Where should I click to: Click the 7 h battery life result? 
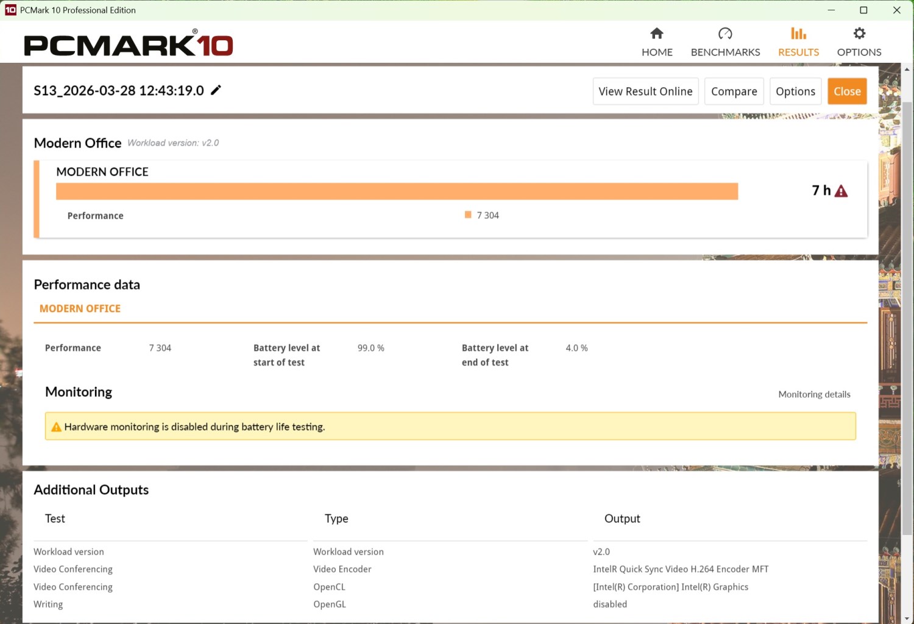pyautogui.click(x=821, y=191)
